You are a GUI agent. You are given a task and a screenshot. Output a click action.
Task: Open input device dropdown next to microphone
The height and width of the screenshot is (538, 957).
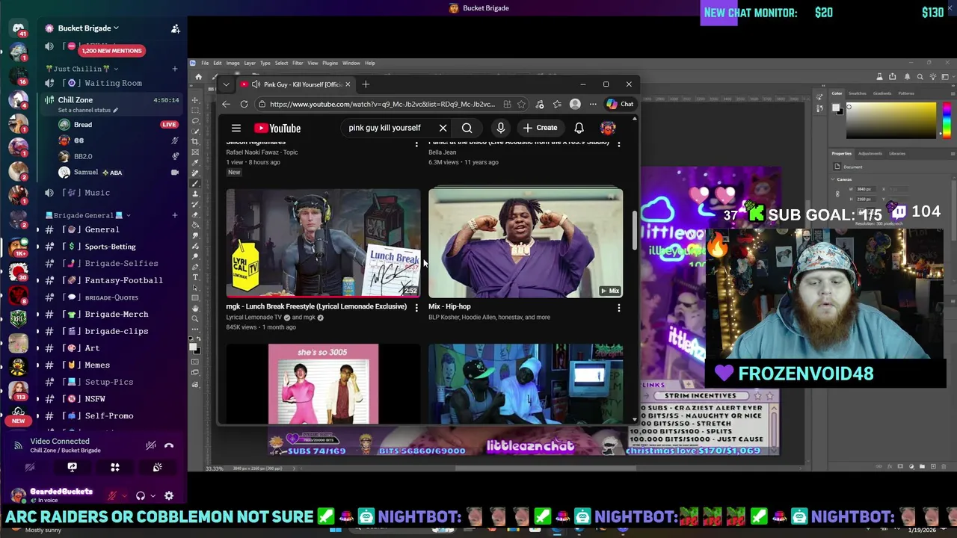tap(124, 495)
